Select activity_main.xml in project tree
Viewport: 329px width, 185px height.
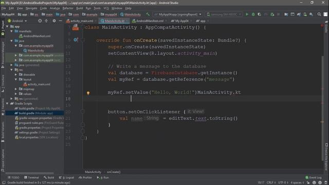pos(37,84)
